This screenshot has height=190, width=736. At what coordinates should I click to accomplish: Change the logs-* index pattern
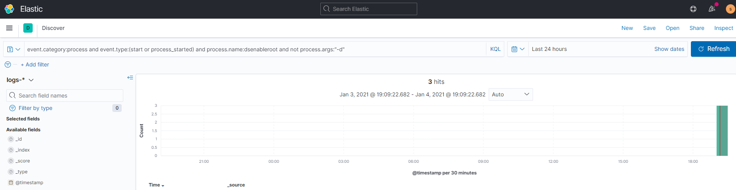[20, 80]
